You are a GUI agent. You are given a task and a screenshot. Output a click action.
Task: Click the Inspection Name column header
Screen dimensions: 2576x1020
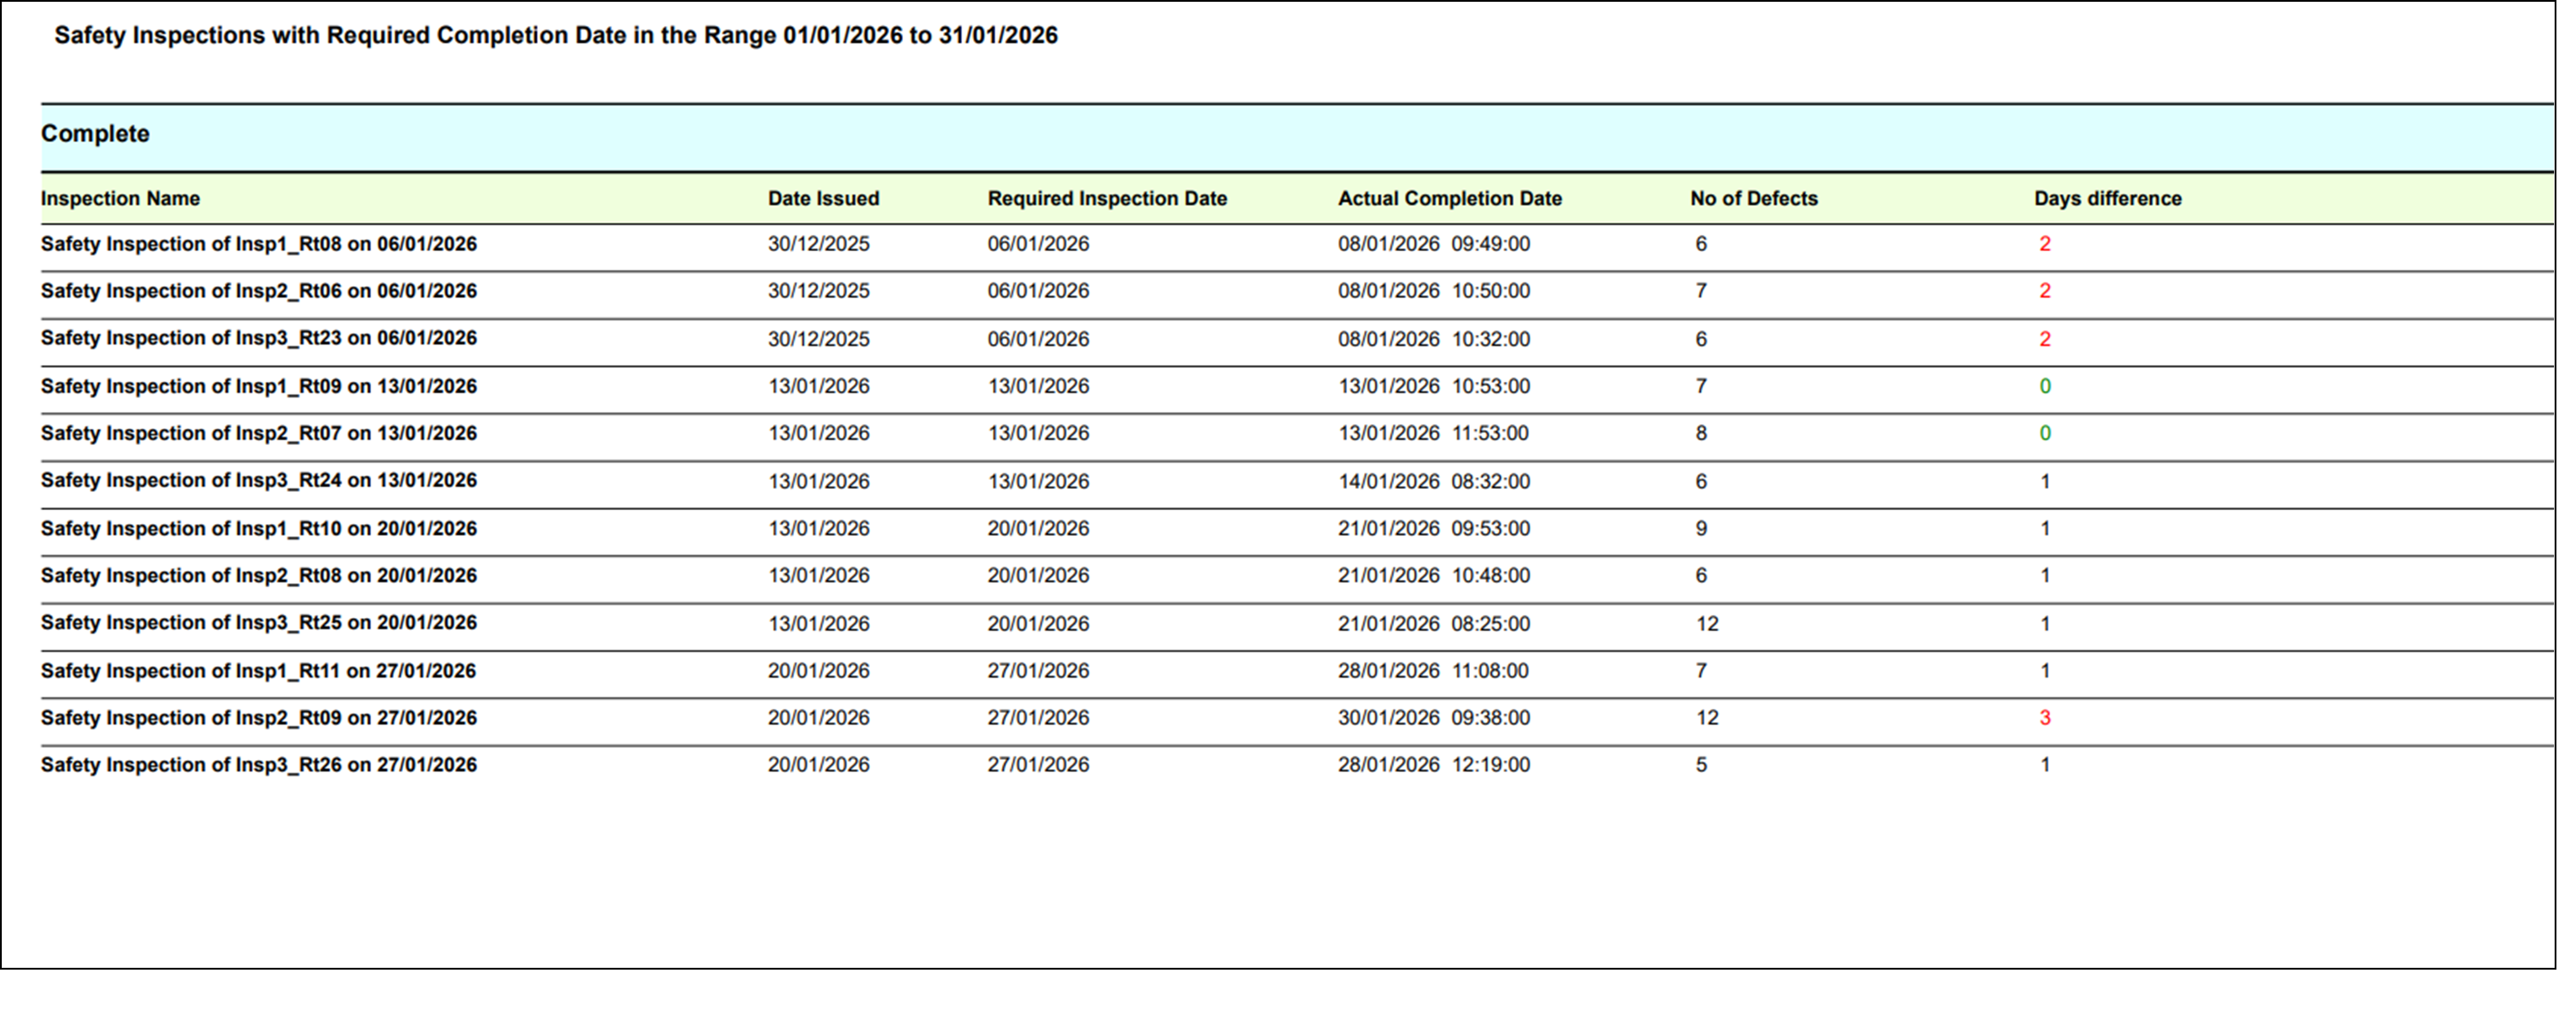point(120,198)
